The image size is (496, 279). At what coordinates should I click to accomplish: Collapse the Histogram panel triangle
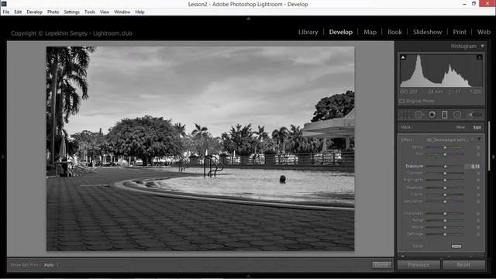point(482,46)
